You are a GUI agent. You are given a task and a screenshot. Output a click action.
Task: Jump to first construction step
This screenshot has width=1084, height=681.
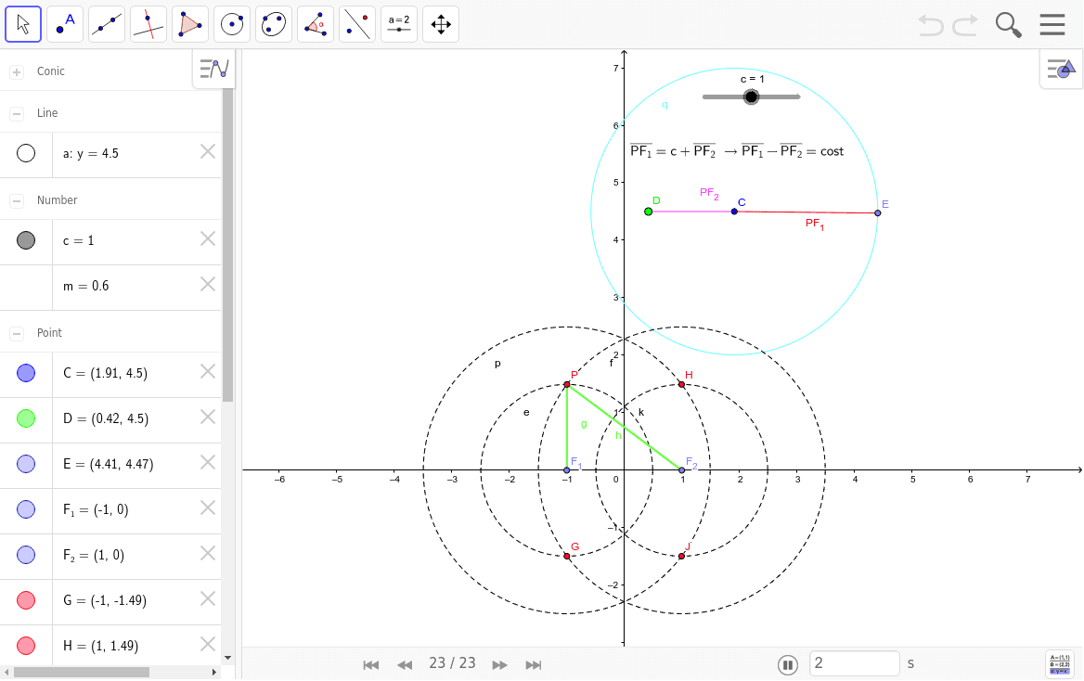370,665
